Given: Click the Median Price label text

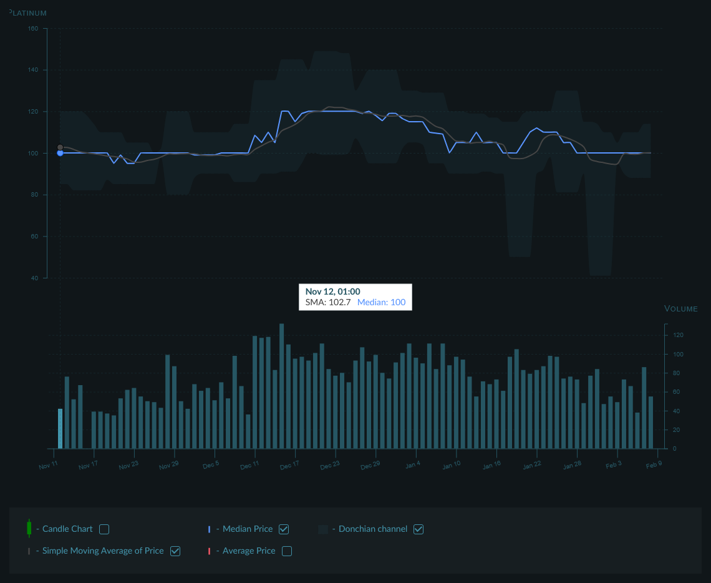Looking at the screenshot, I should 248,529.
